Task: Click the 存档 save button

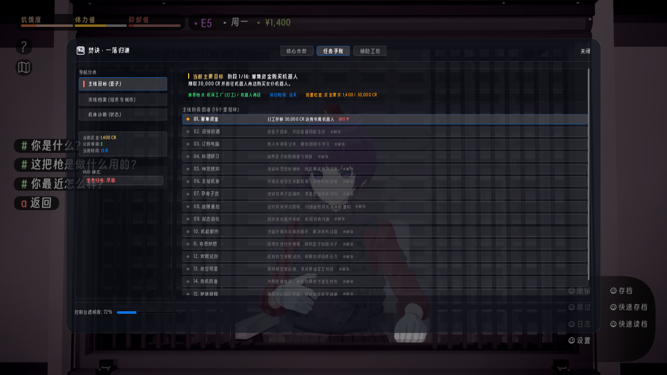Action: tap(622, 291)
